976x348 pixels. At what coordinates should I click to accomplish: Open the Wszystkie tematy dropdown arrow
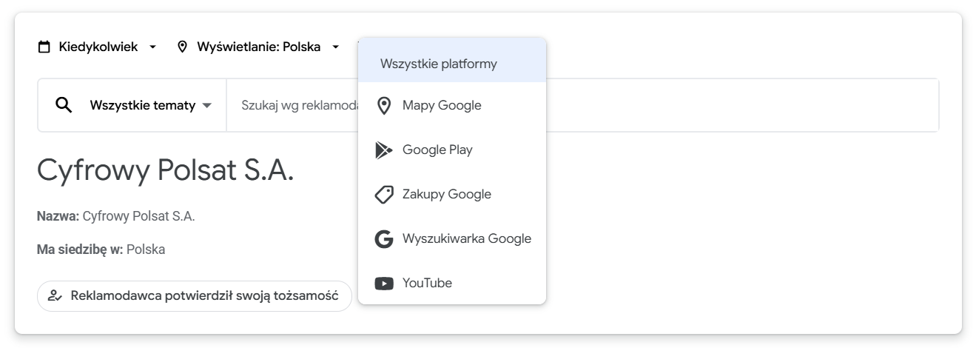[207, 106]
